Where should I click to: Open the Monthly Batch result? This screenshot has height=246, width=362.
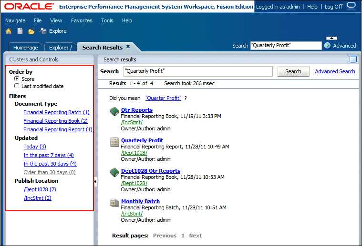pyautogui.click(x=140, y=201)
